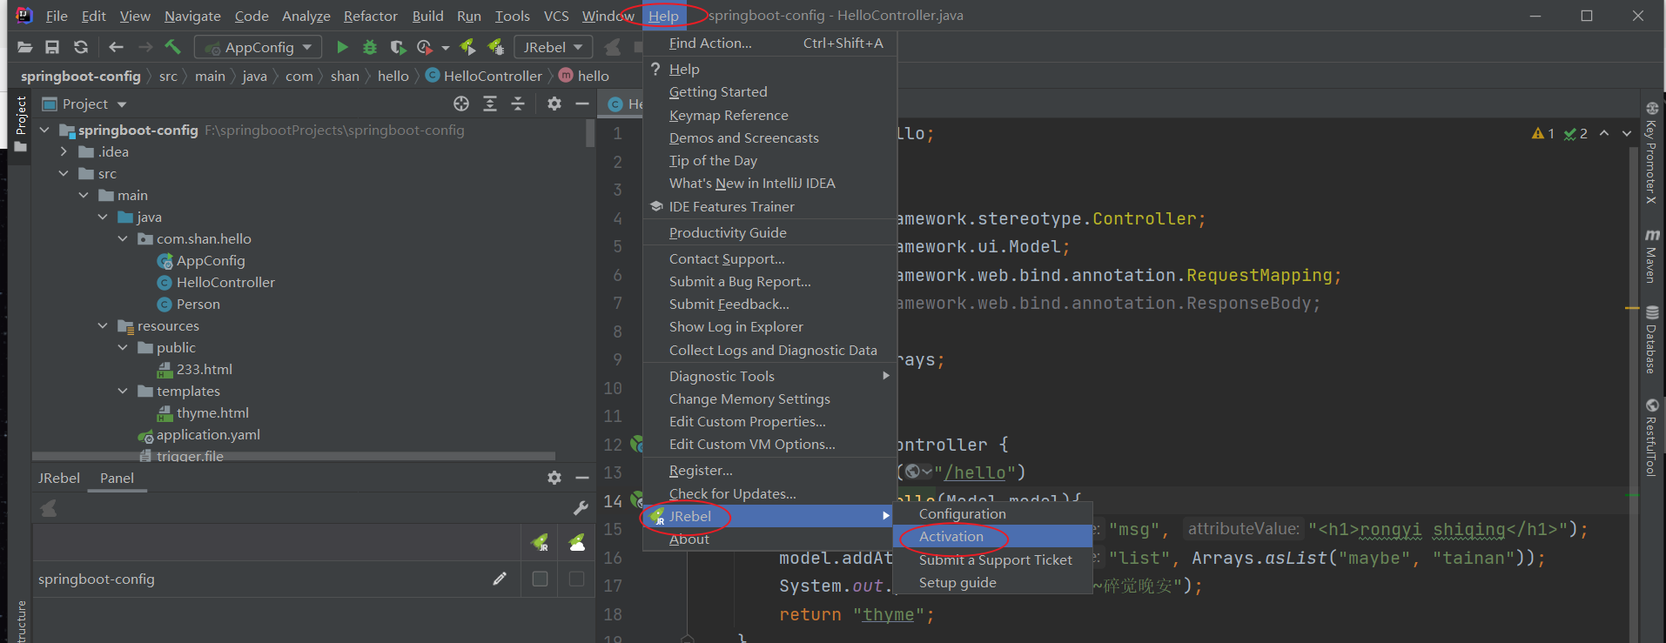Image resolution: width=1666 pixels, height=643 pixels.
Task: Select Edit Custom VM Options menu item
Action: (769, 444)
